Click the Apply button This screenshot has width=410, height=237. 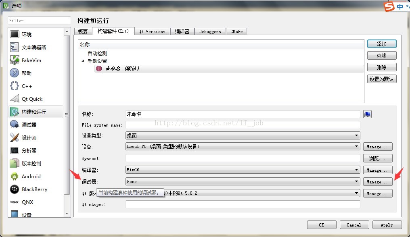click(x=387, y=225)
